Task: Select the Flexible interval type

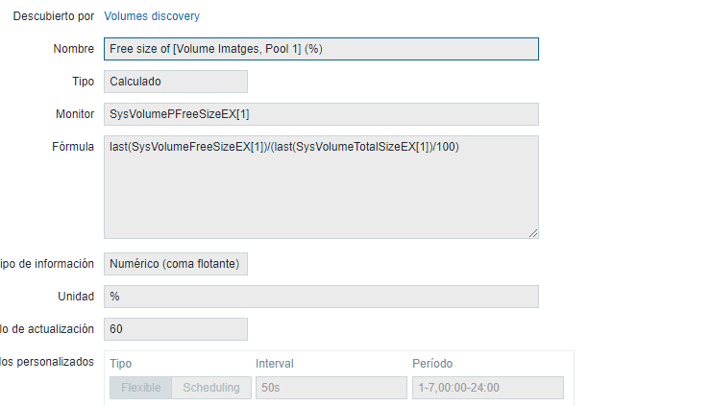Action: pyautogui.click(x=140, y=388)
